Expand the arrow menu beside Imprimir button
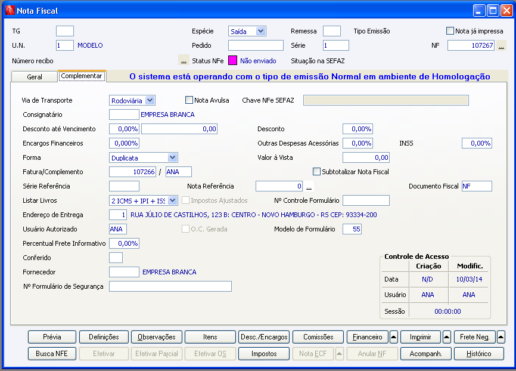516x371 pixels. pyautogui.click(x=446, y=337)
